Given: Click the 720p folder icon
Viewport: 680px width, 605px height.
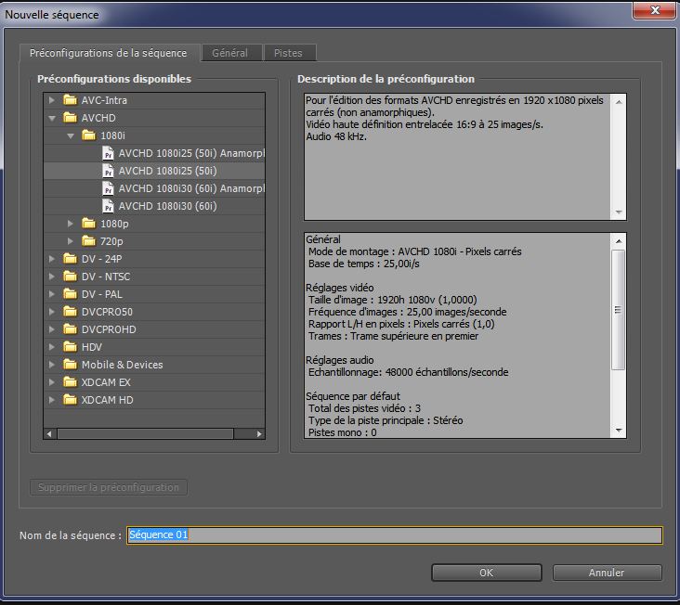Looking at the screenshot, I should [88, 241].
